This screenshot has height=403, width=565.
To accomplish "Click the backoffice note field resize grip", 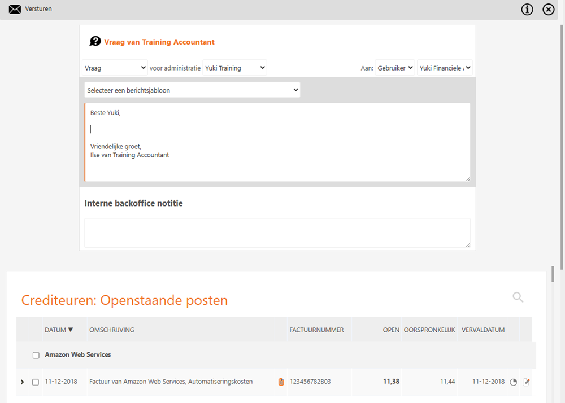I will click(x=467, y=245).
